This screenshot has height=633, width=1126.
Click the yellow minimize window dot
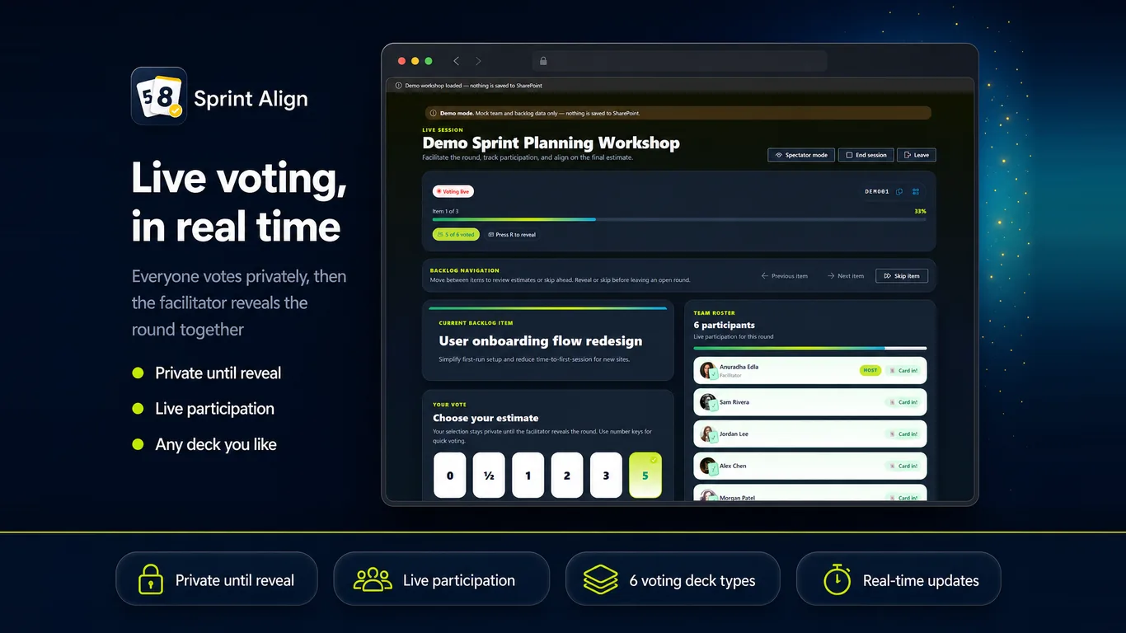pyautogui.click(x=415, y=61)
